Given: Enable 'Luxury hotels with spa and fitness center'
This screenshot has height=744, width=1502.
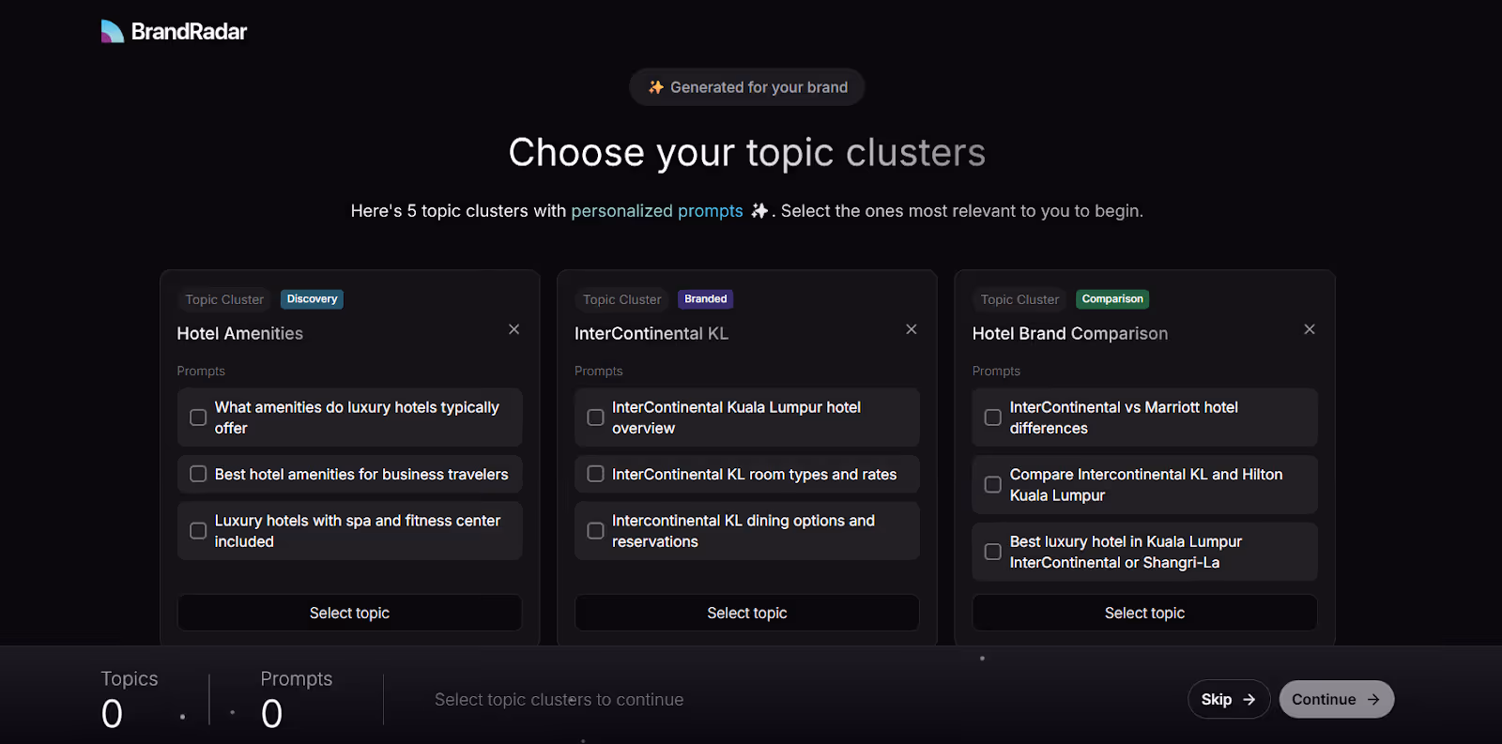Looking at the screenshot, I should pos(198,531).
